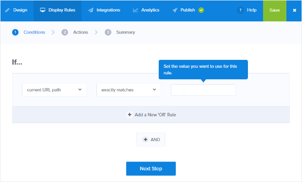
Task: Click the rocket Publish icon
Action: [x=175, y=10]
